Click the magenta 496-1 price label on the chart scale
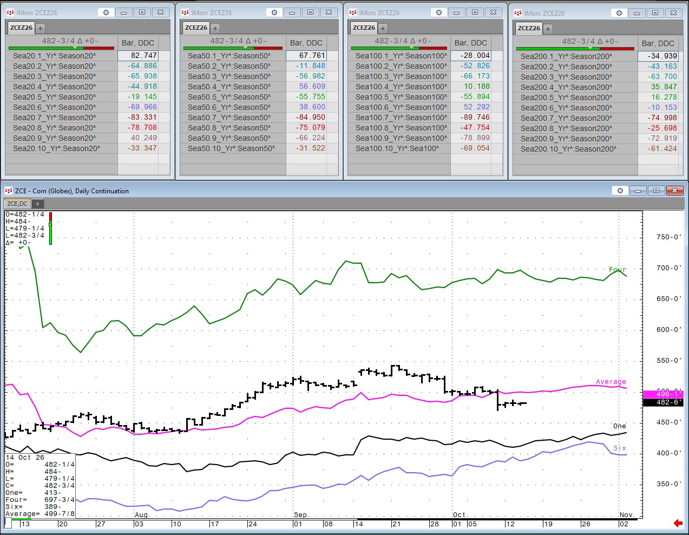The height and width of the screenshot is (535, 689). tap(663, 394)
